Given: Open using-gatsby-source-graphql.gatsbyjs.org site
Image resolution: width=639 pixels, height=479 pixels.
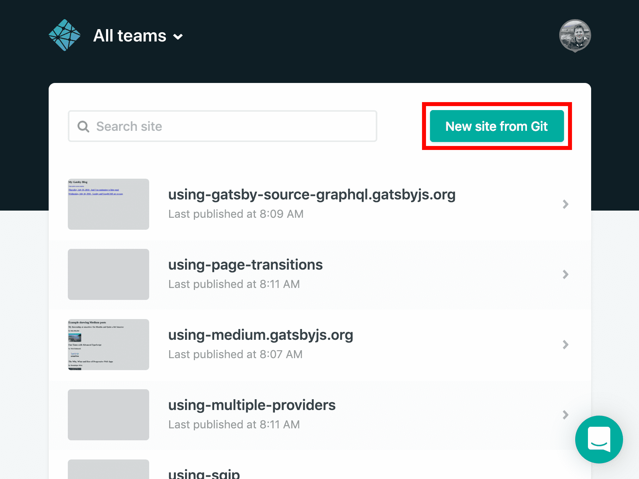Looking at the screenshot, I should pos(312,195).
